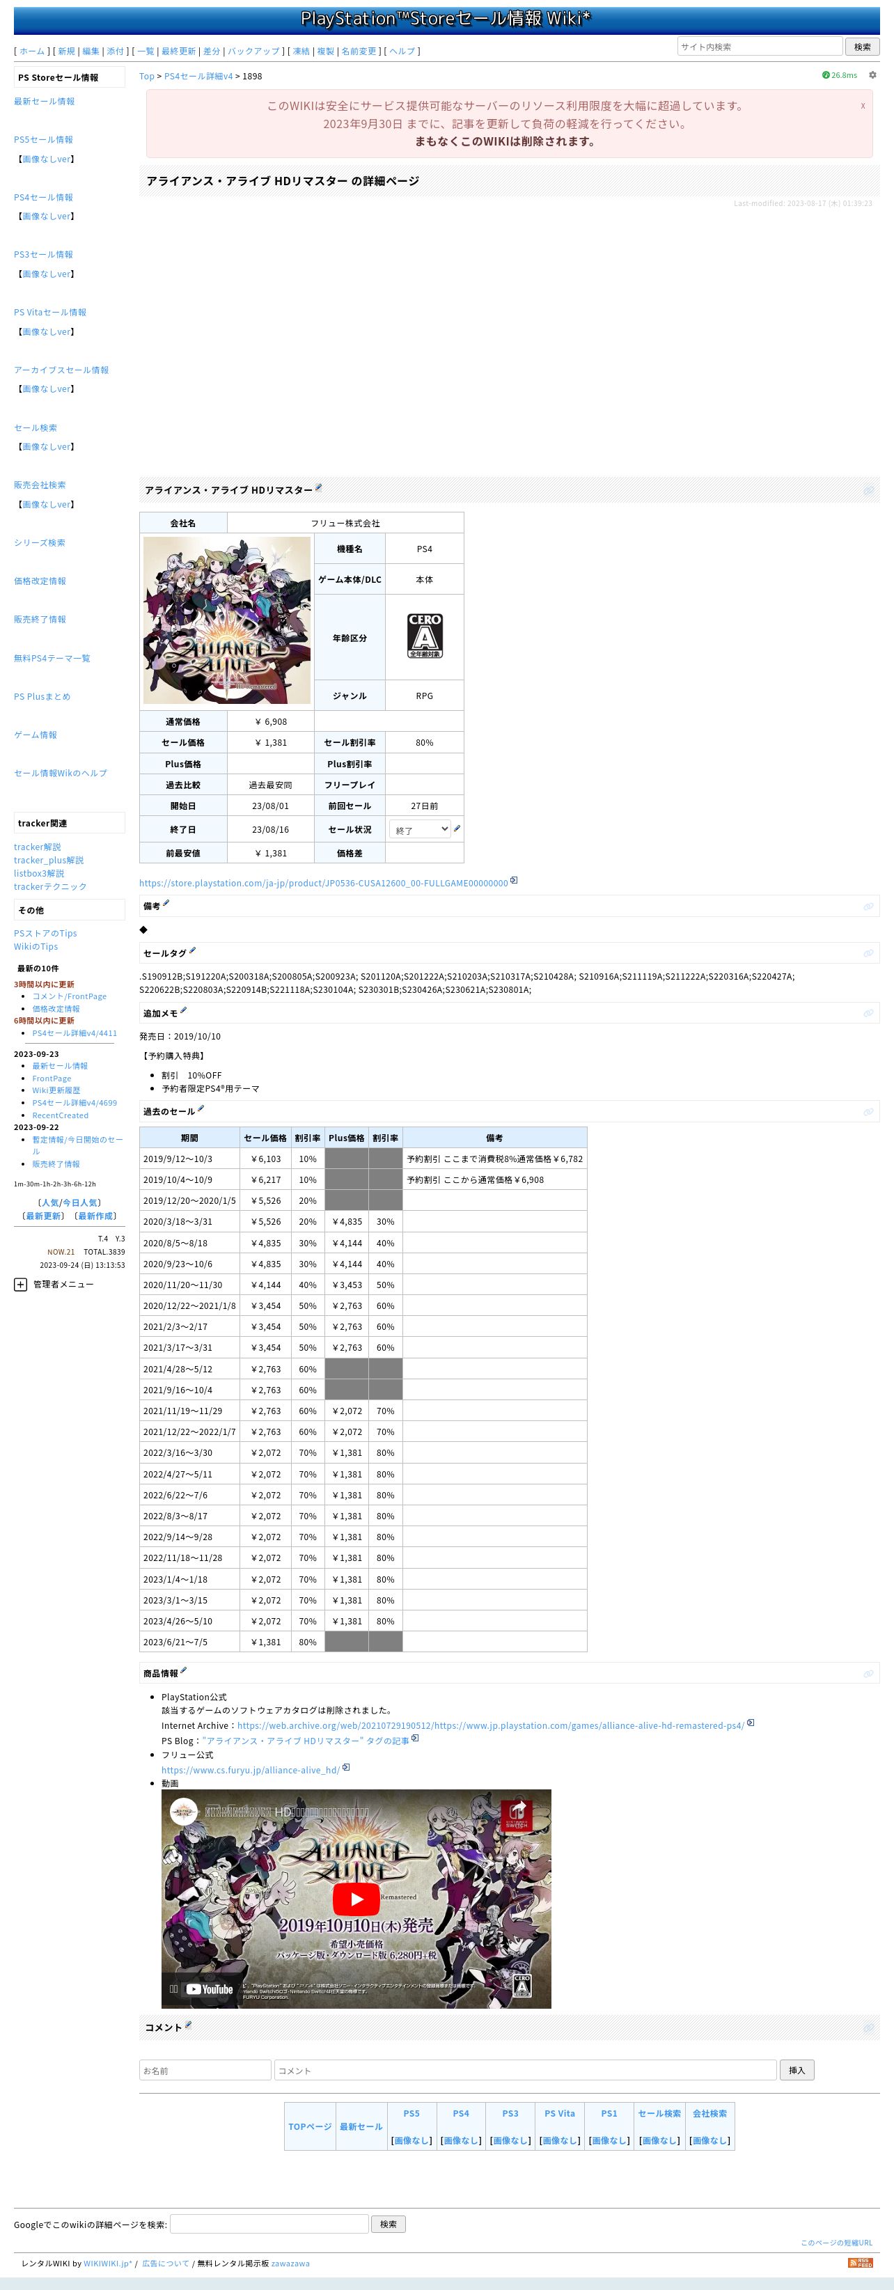
Task: Click the pencil edit icon next to コメント heading
Action: click(x=187, y=2024)
